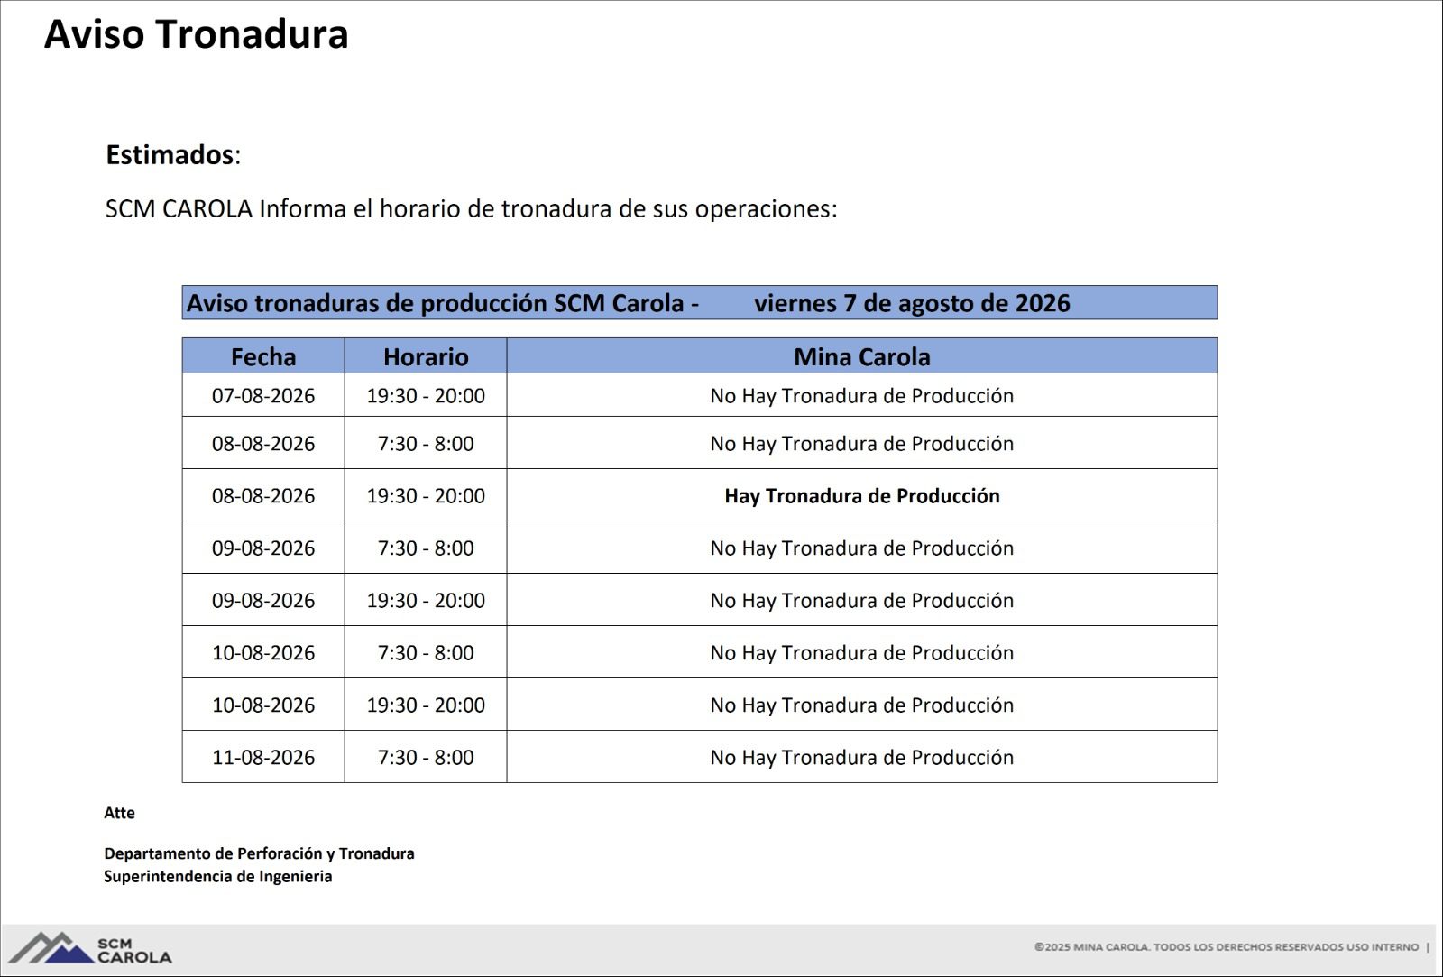Click the 7:30 - 8:00 time for 11-08-2026
This screenshot has width=1443, height=977.
point(426,757)
